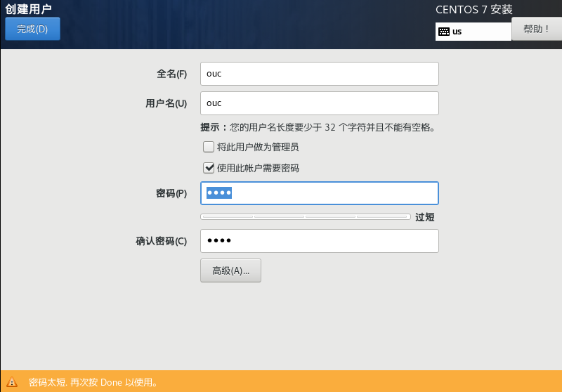
Task: Click the password strength bar
Action: (x=306, y=217)
